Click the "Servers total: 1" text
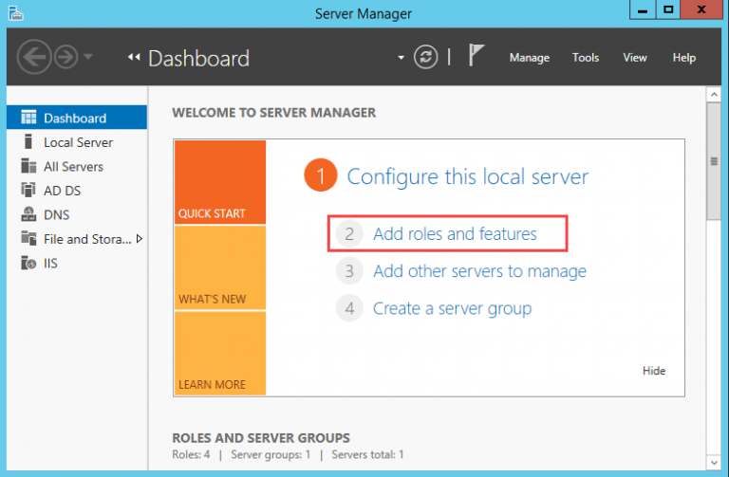This screenshot has width=729, height=477. coord(367,454)
